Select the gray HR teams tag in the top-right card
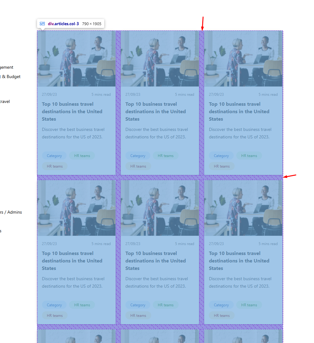The height and width of the screenshot is (343, 314). (x=222, y=166)
